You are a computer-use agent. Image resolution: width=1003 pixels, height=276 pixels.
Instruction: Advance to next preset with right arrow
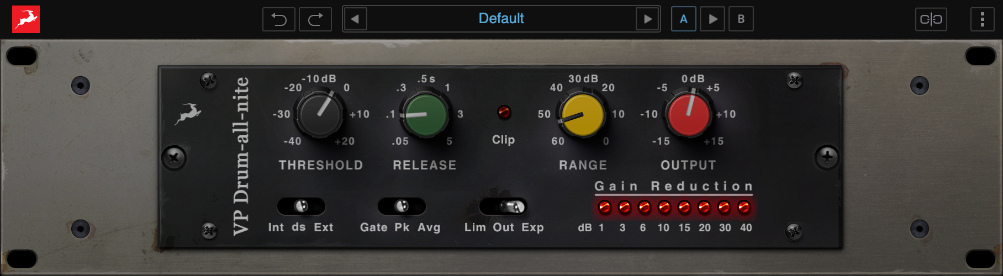[648, 19]
